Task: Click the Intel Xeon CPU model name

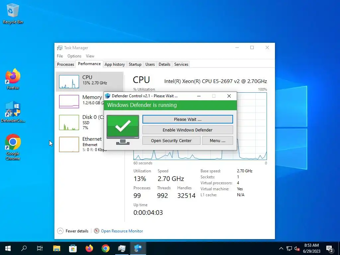Action: 215,81
